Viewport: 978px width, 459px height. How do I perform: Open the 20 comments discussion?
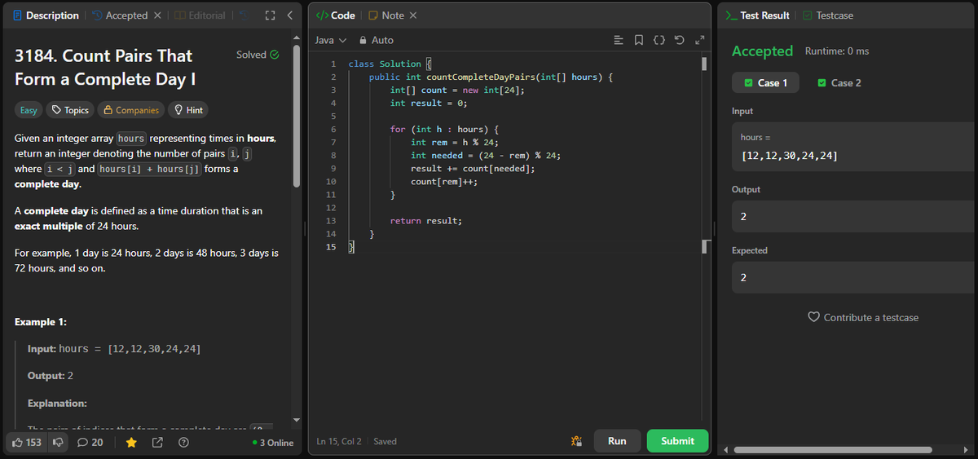[90, 442]
